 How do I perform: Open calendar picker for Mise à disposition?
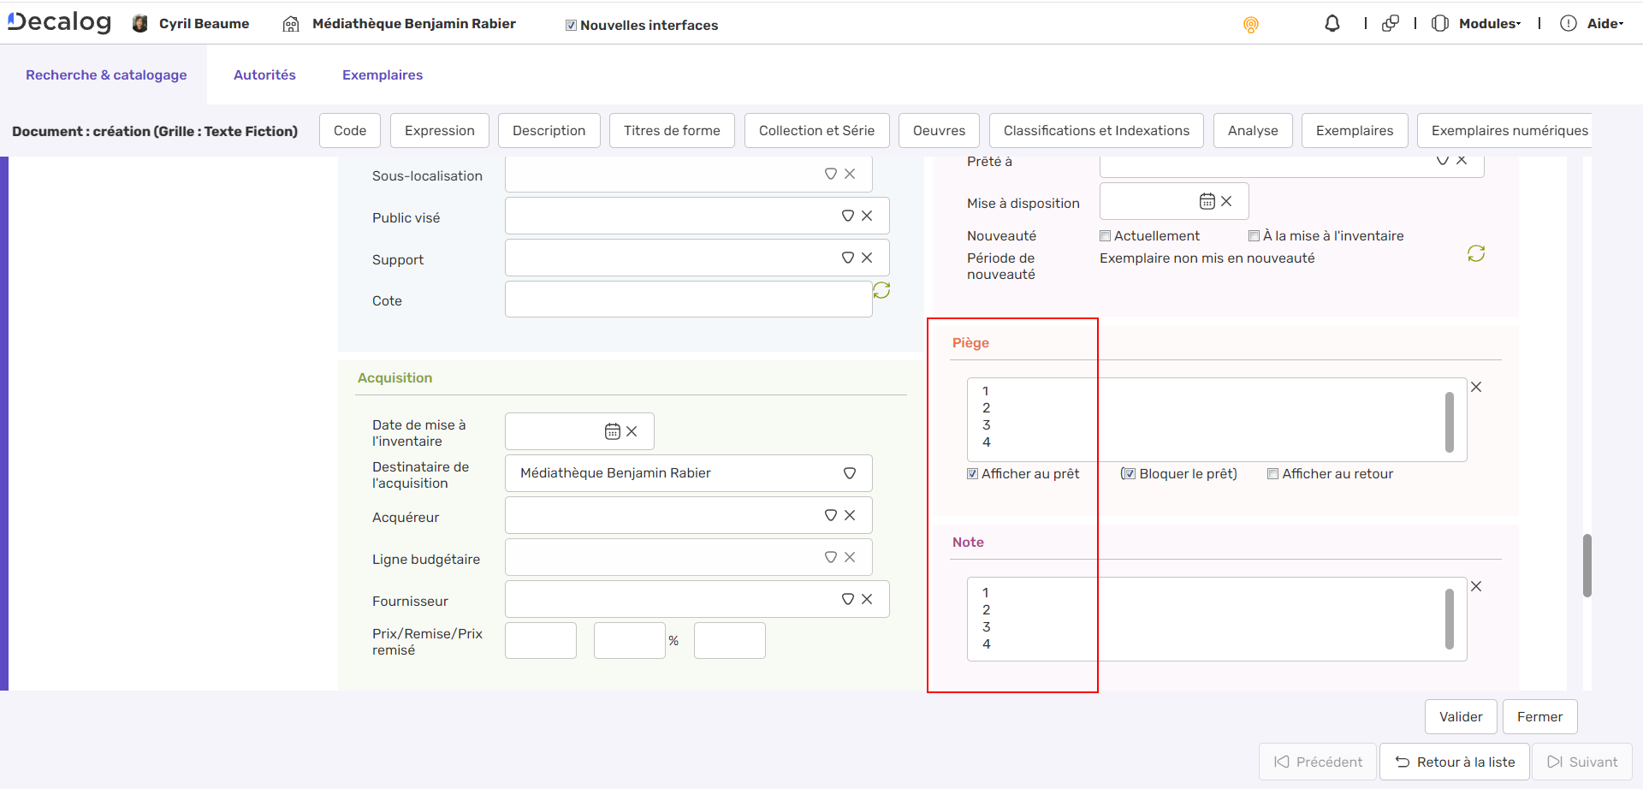tap(1207, 201)
